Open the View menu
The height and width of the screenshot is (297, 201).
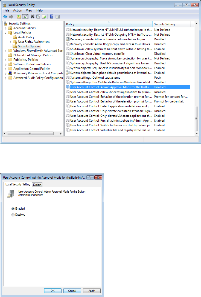[29, 10]
